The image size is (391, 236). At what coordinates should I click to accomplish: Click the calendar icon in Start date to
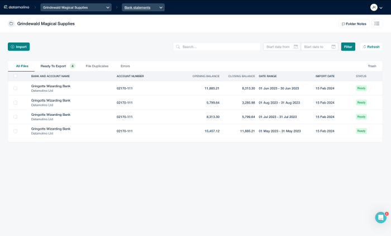point(333,47)
